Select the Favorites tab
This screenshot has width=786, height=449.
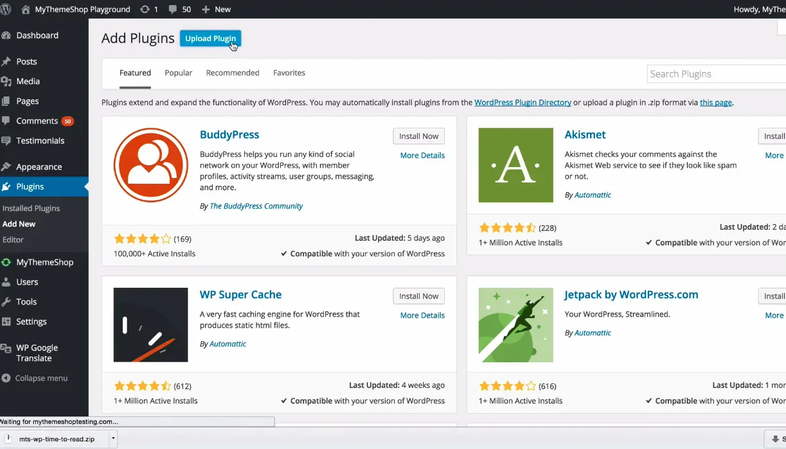tap(289, 73)
